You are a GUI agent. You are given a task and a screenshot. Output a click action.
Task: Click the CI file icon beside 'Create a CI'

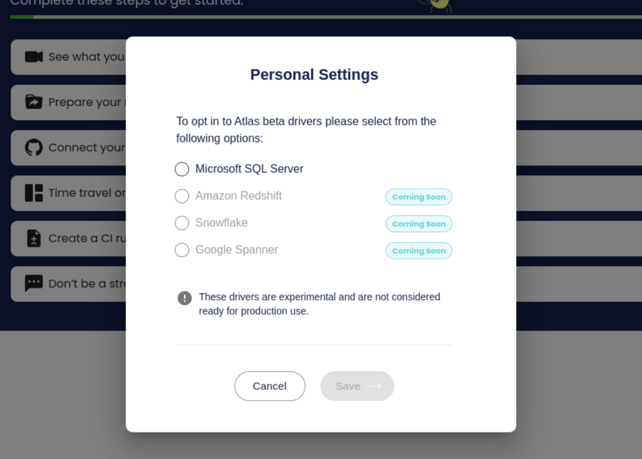coord(35,238)
